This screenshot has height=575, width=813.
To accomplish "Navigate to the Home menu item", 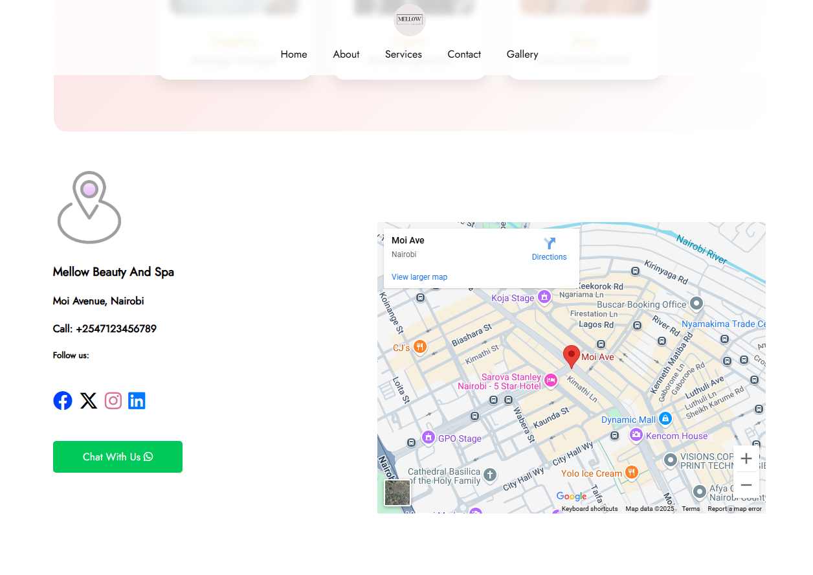I will [x=294, y=54].
